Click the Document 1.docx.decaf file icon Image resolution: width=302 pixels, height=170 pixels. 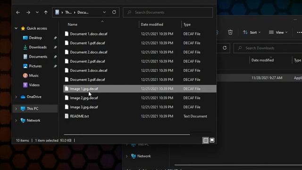click(x=67, y=34)
